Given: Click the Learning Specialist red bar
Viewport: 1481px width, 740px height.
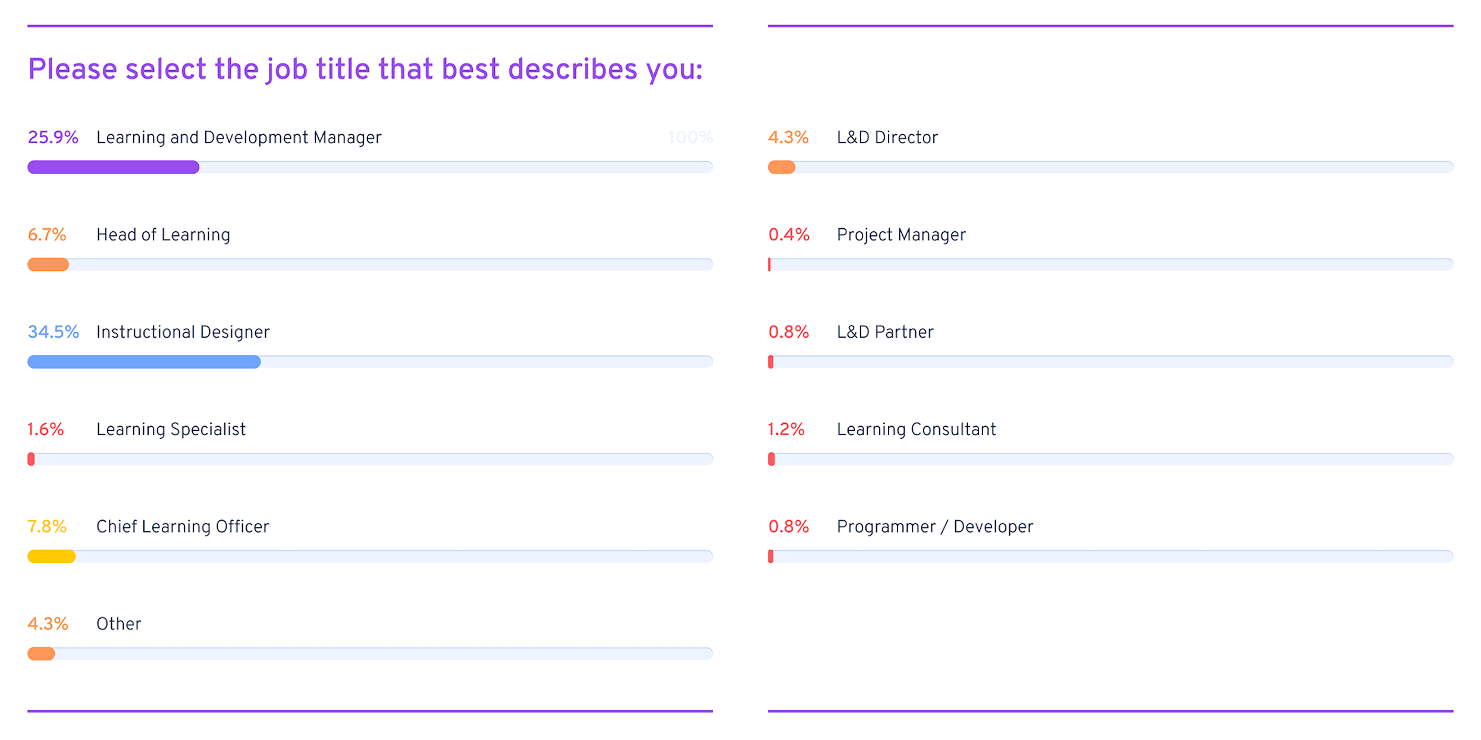Looking at the screenshot, I should pyautogui.click(x=31, y=459).
